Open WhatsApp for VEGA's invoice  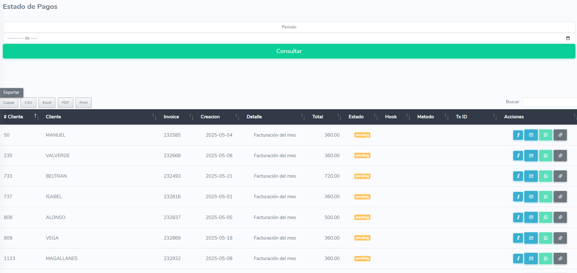pyautogui.click(x=545, y=238)
